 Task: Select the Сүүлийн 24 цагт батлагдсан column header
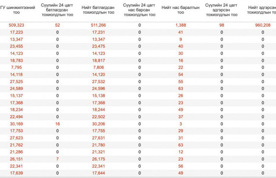(x=57, y=10)
